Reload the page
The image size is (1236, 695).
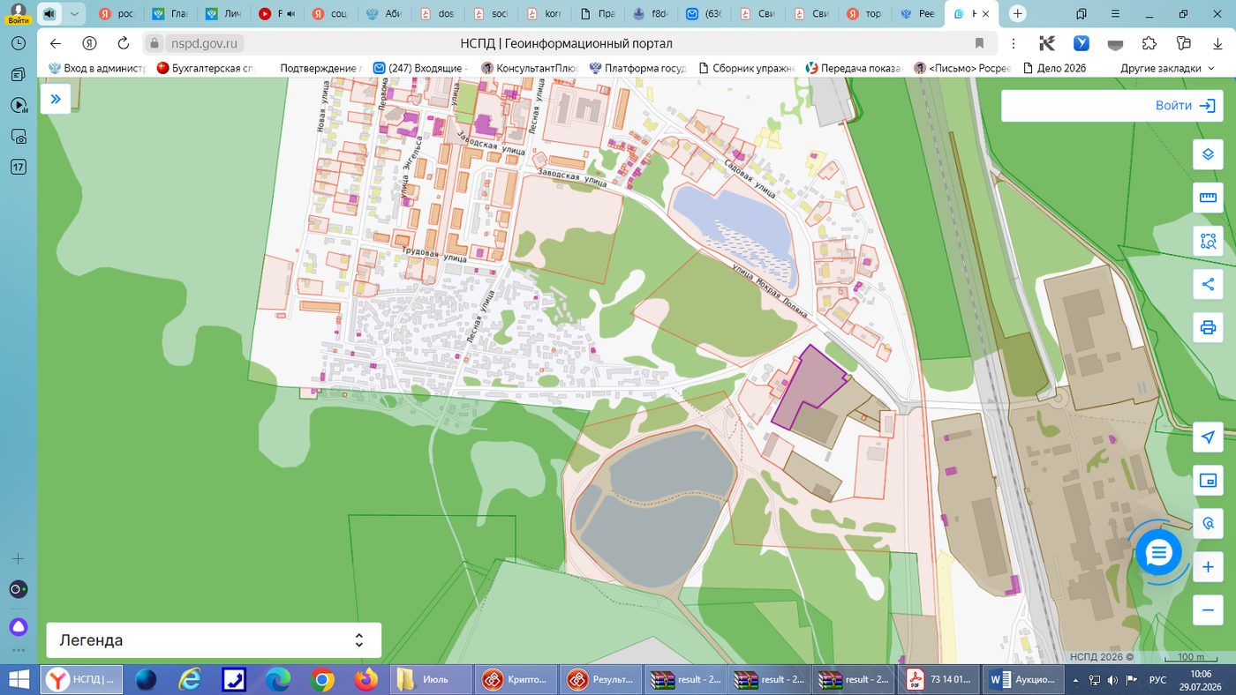[123, 43]
